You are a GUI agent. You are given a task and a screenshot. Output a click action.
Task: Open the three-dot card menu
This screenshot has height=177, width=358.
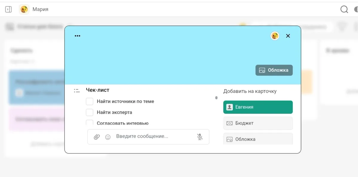click(x=77, y=36)
